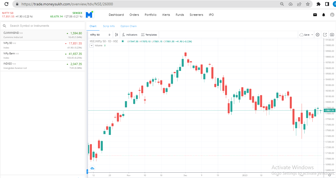Click the 2,047.35 price of INDIGO
The height and width of the screenshot is (178, 336).
coord(76,64)
